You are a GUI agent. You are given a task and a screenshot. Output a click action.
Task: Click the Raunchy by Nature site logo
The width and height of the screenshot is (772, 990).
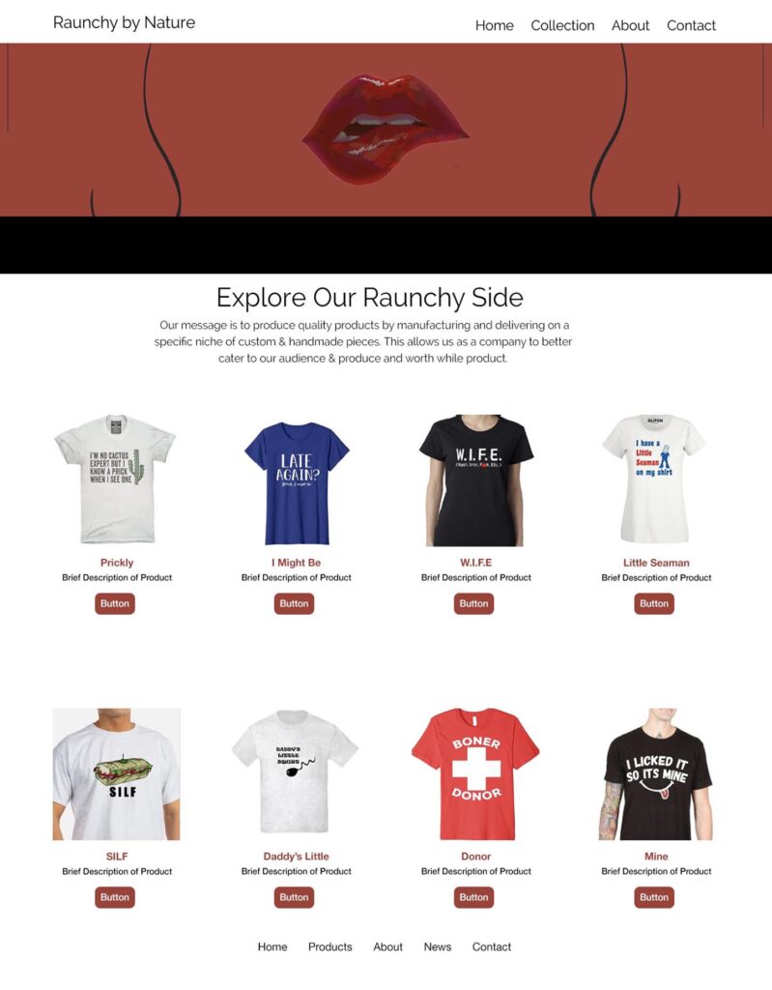click(124, 23)
